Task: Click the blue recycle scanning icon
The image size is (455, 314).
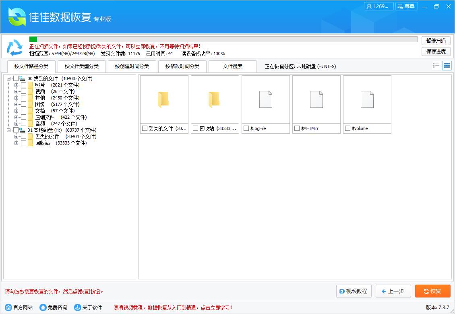Action: click(15, 48)
